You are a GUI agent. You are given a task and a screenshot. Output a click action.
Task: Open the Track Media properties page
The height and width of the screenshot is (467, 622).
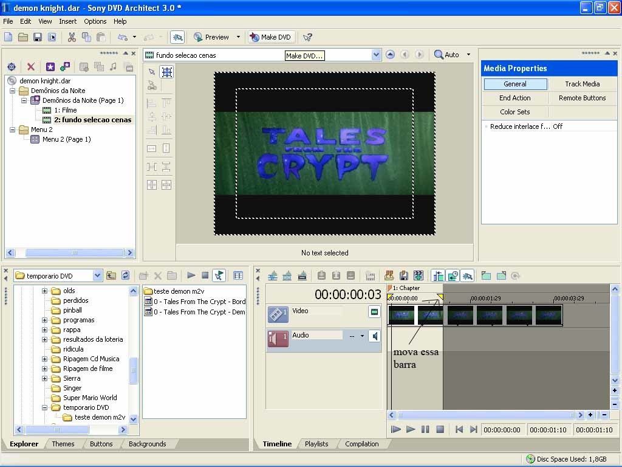(583, 84)
